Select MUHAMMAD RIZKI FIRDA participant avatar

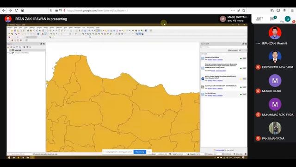(275, 104)
